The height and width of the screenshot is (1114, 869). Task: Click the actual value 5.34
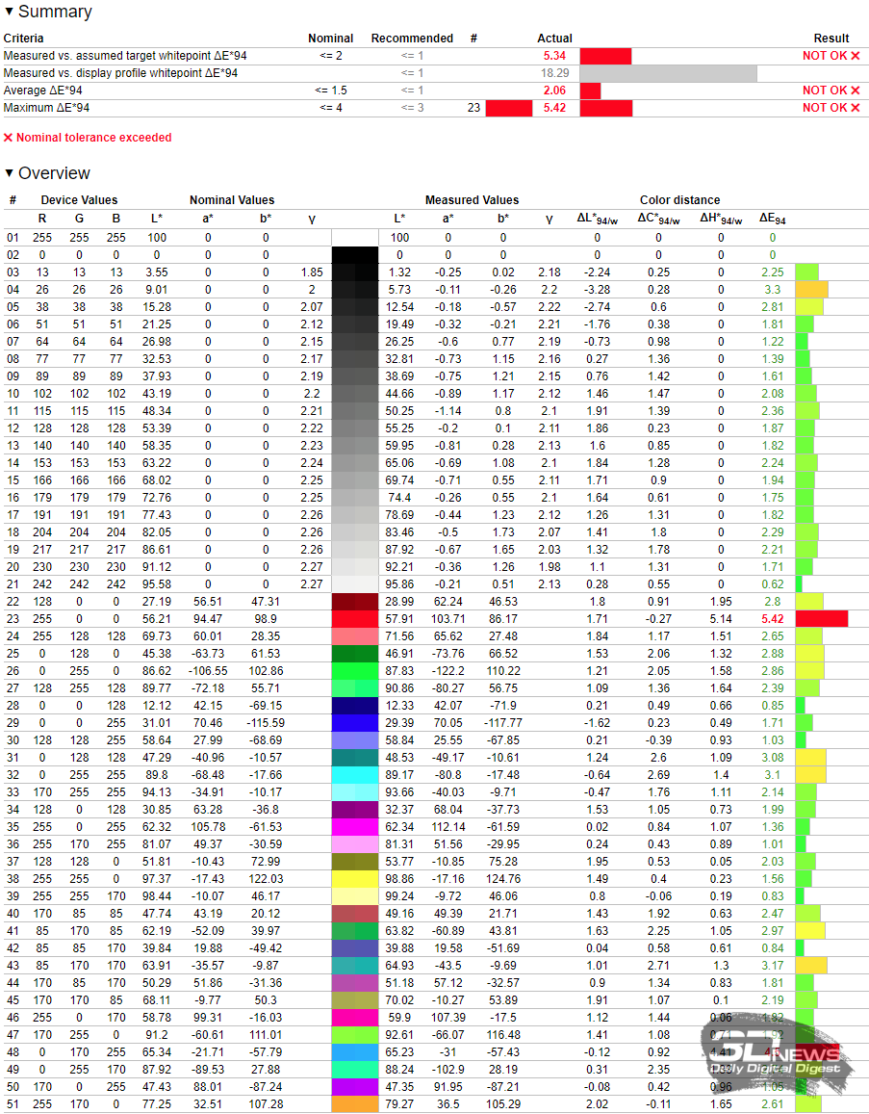554,56
